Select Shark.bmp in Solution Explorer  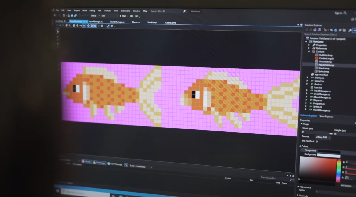pyautogui.click(x=324, y=68)
